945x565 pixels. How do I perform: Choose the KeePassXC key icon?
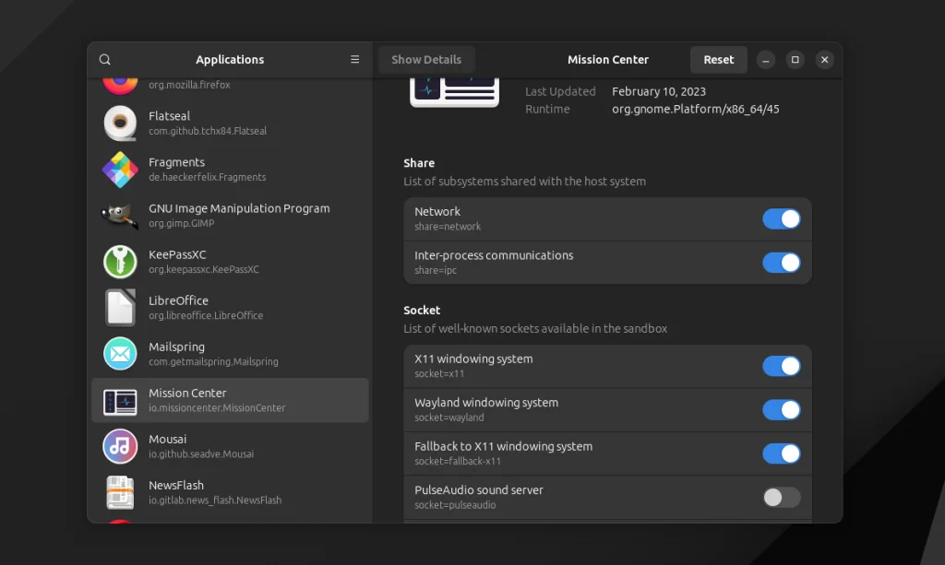coord(120,262)
